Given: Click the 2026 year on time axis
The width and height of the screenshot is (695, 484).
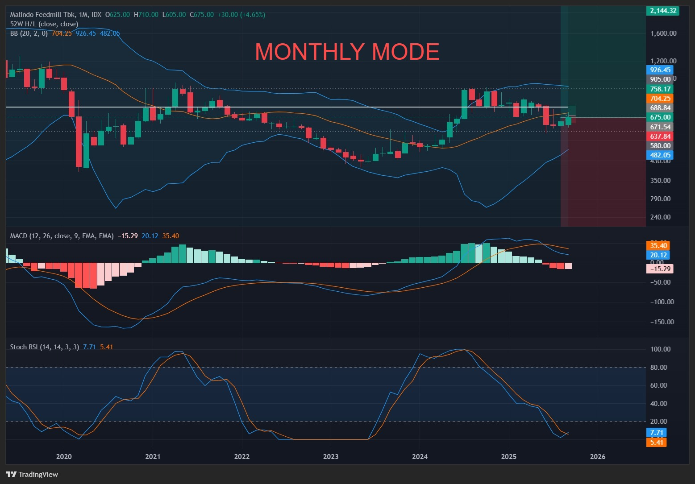Looking at the screenshot, I should pyautogui.click(x=598, y=456).
